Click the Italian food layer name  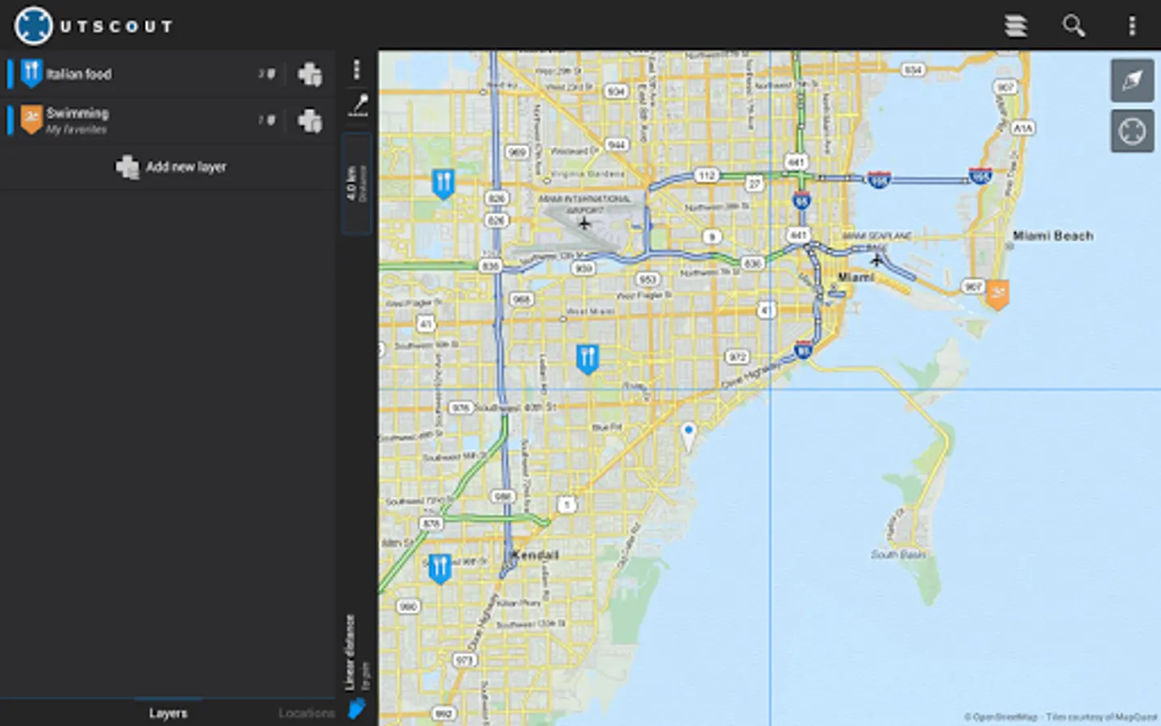click(79, 74)
